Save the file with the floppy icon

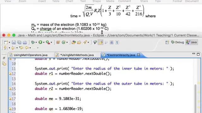click(14, 42)
